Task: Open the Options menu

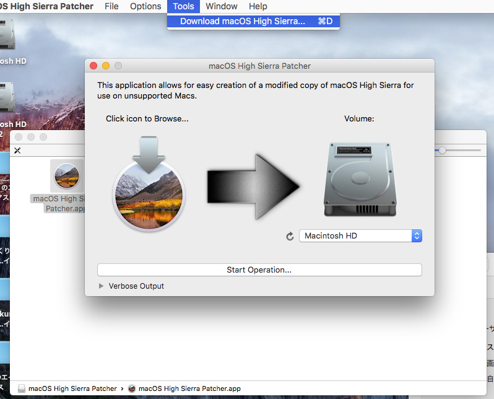Action: pyautogui.click(x=145, y=6)
